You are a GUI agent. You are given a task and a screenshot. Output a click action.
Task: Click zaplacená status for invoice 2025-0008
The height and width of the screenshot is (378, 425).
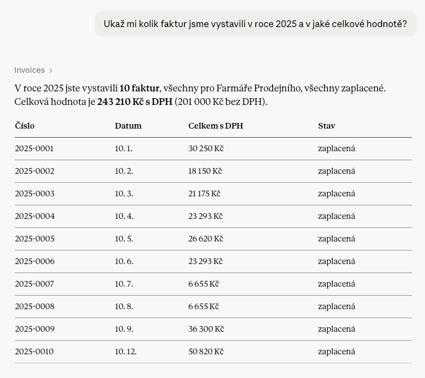click(336, 306)
